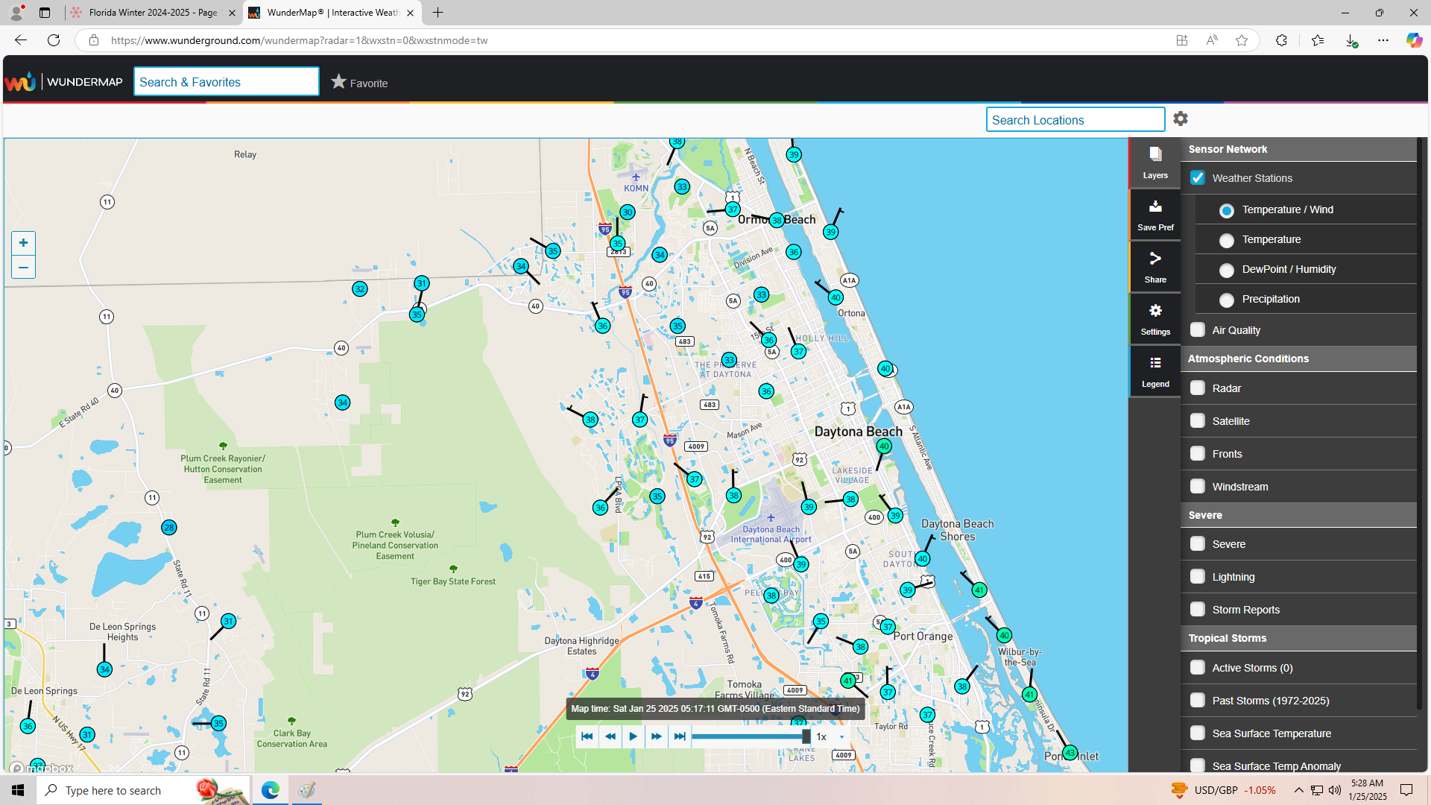
Task: Click the station 43 marker at Ponce Inlet
Action: [x=1070, y=753]
